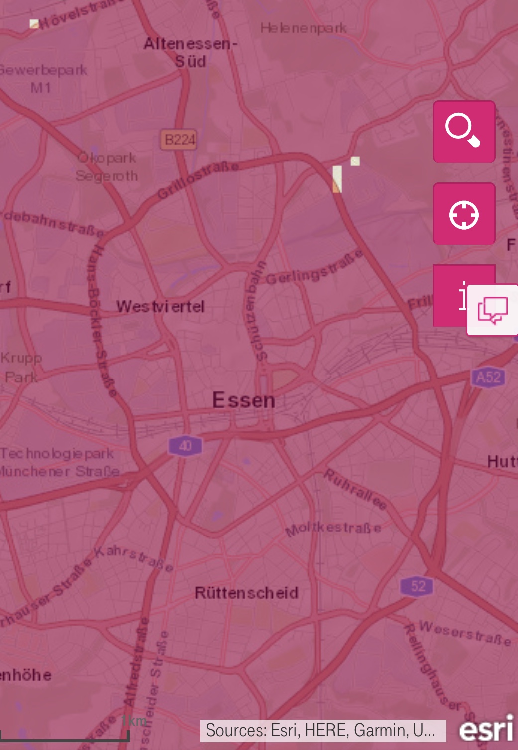Click the esri logo
518x750 pixels.
486,729
